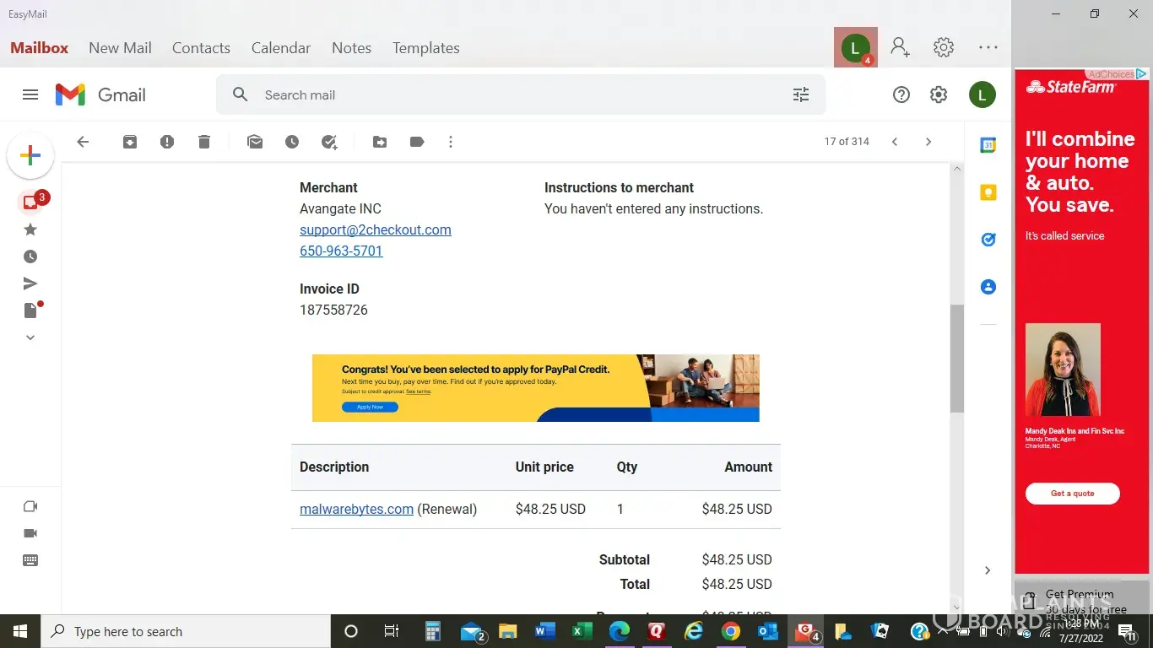Delete the open email

coord(204,142)
